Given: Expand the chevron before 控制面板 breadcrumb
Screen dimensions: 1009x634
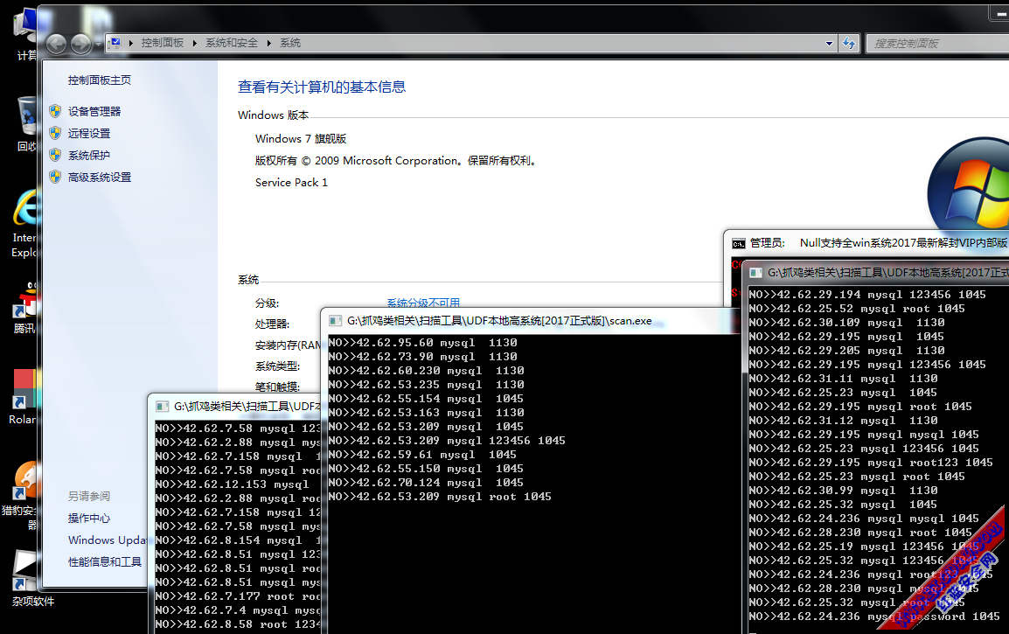Looking at the screenshot, I should (130, 43).
